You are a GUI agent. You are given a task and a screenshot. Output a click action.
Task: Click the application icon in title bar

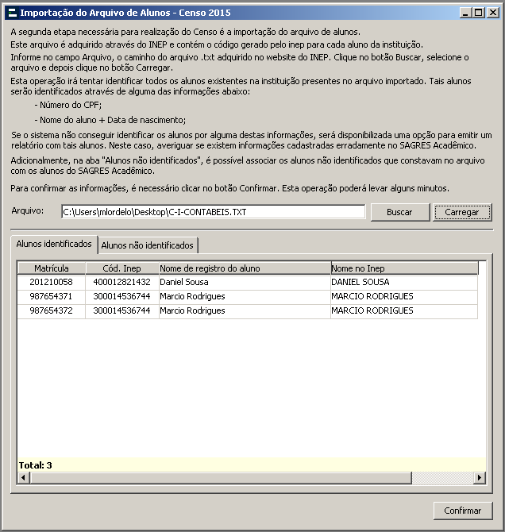[11, 13]
